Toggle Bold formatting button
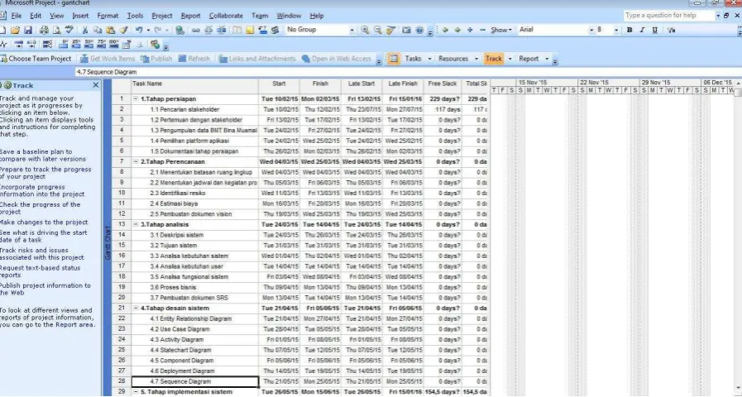Image resolution: width=742 pixels, height=397 pixels. 630,30
